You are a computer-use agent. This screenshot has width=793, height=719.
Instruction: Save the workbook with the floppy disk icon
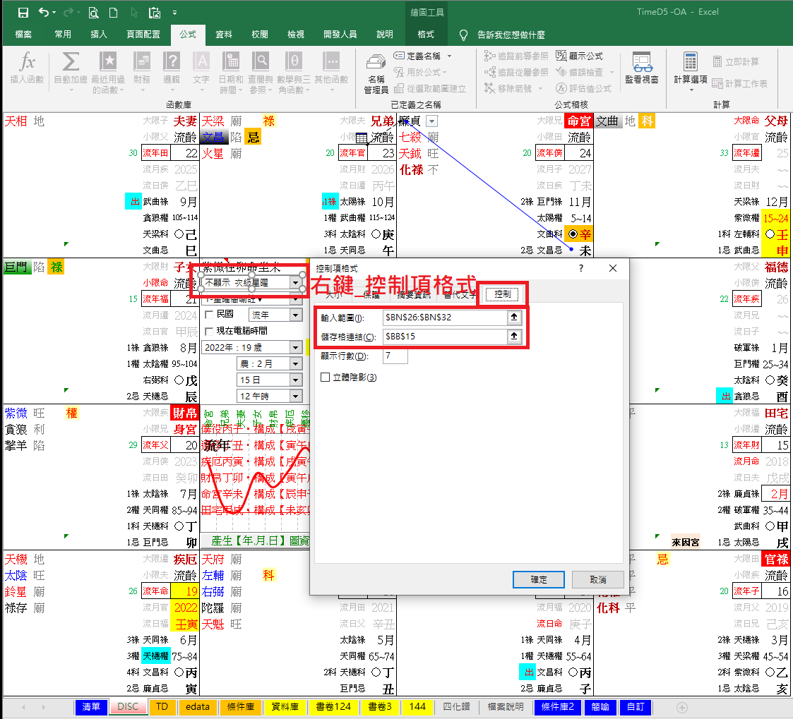[23, 13]
